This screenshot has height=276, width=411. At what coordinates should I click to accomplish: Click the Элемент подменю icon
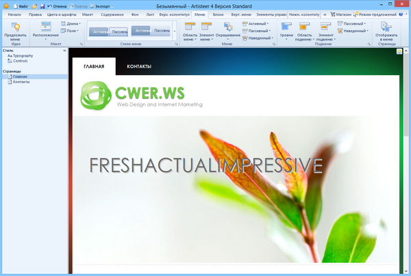click(x=326, y=27)
